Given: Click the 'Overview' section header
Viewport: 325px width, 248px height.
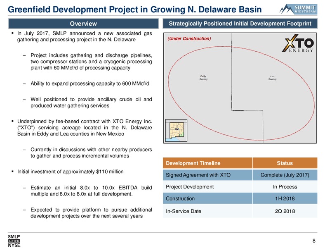Looking at the screenshot, I should (83, 24).
